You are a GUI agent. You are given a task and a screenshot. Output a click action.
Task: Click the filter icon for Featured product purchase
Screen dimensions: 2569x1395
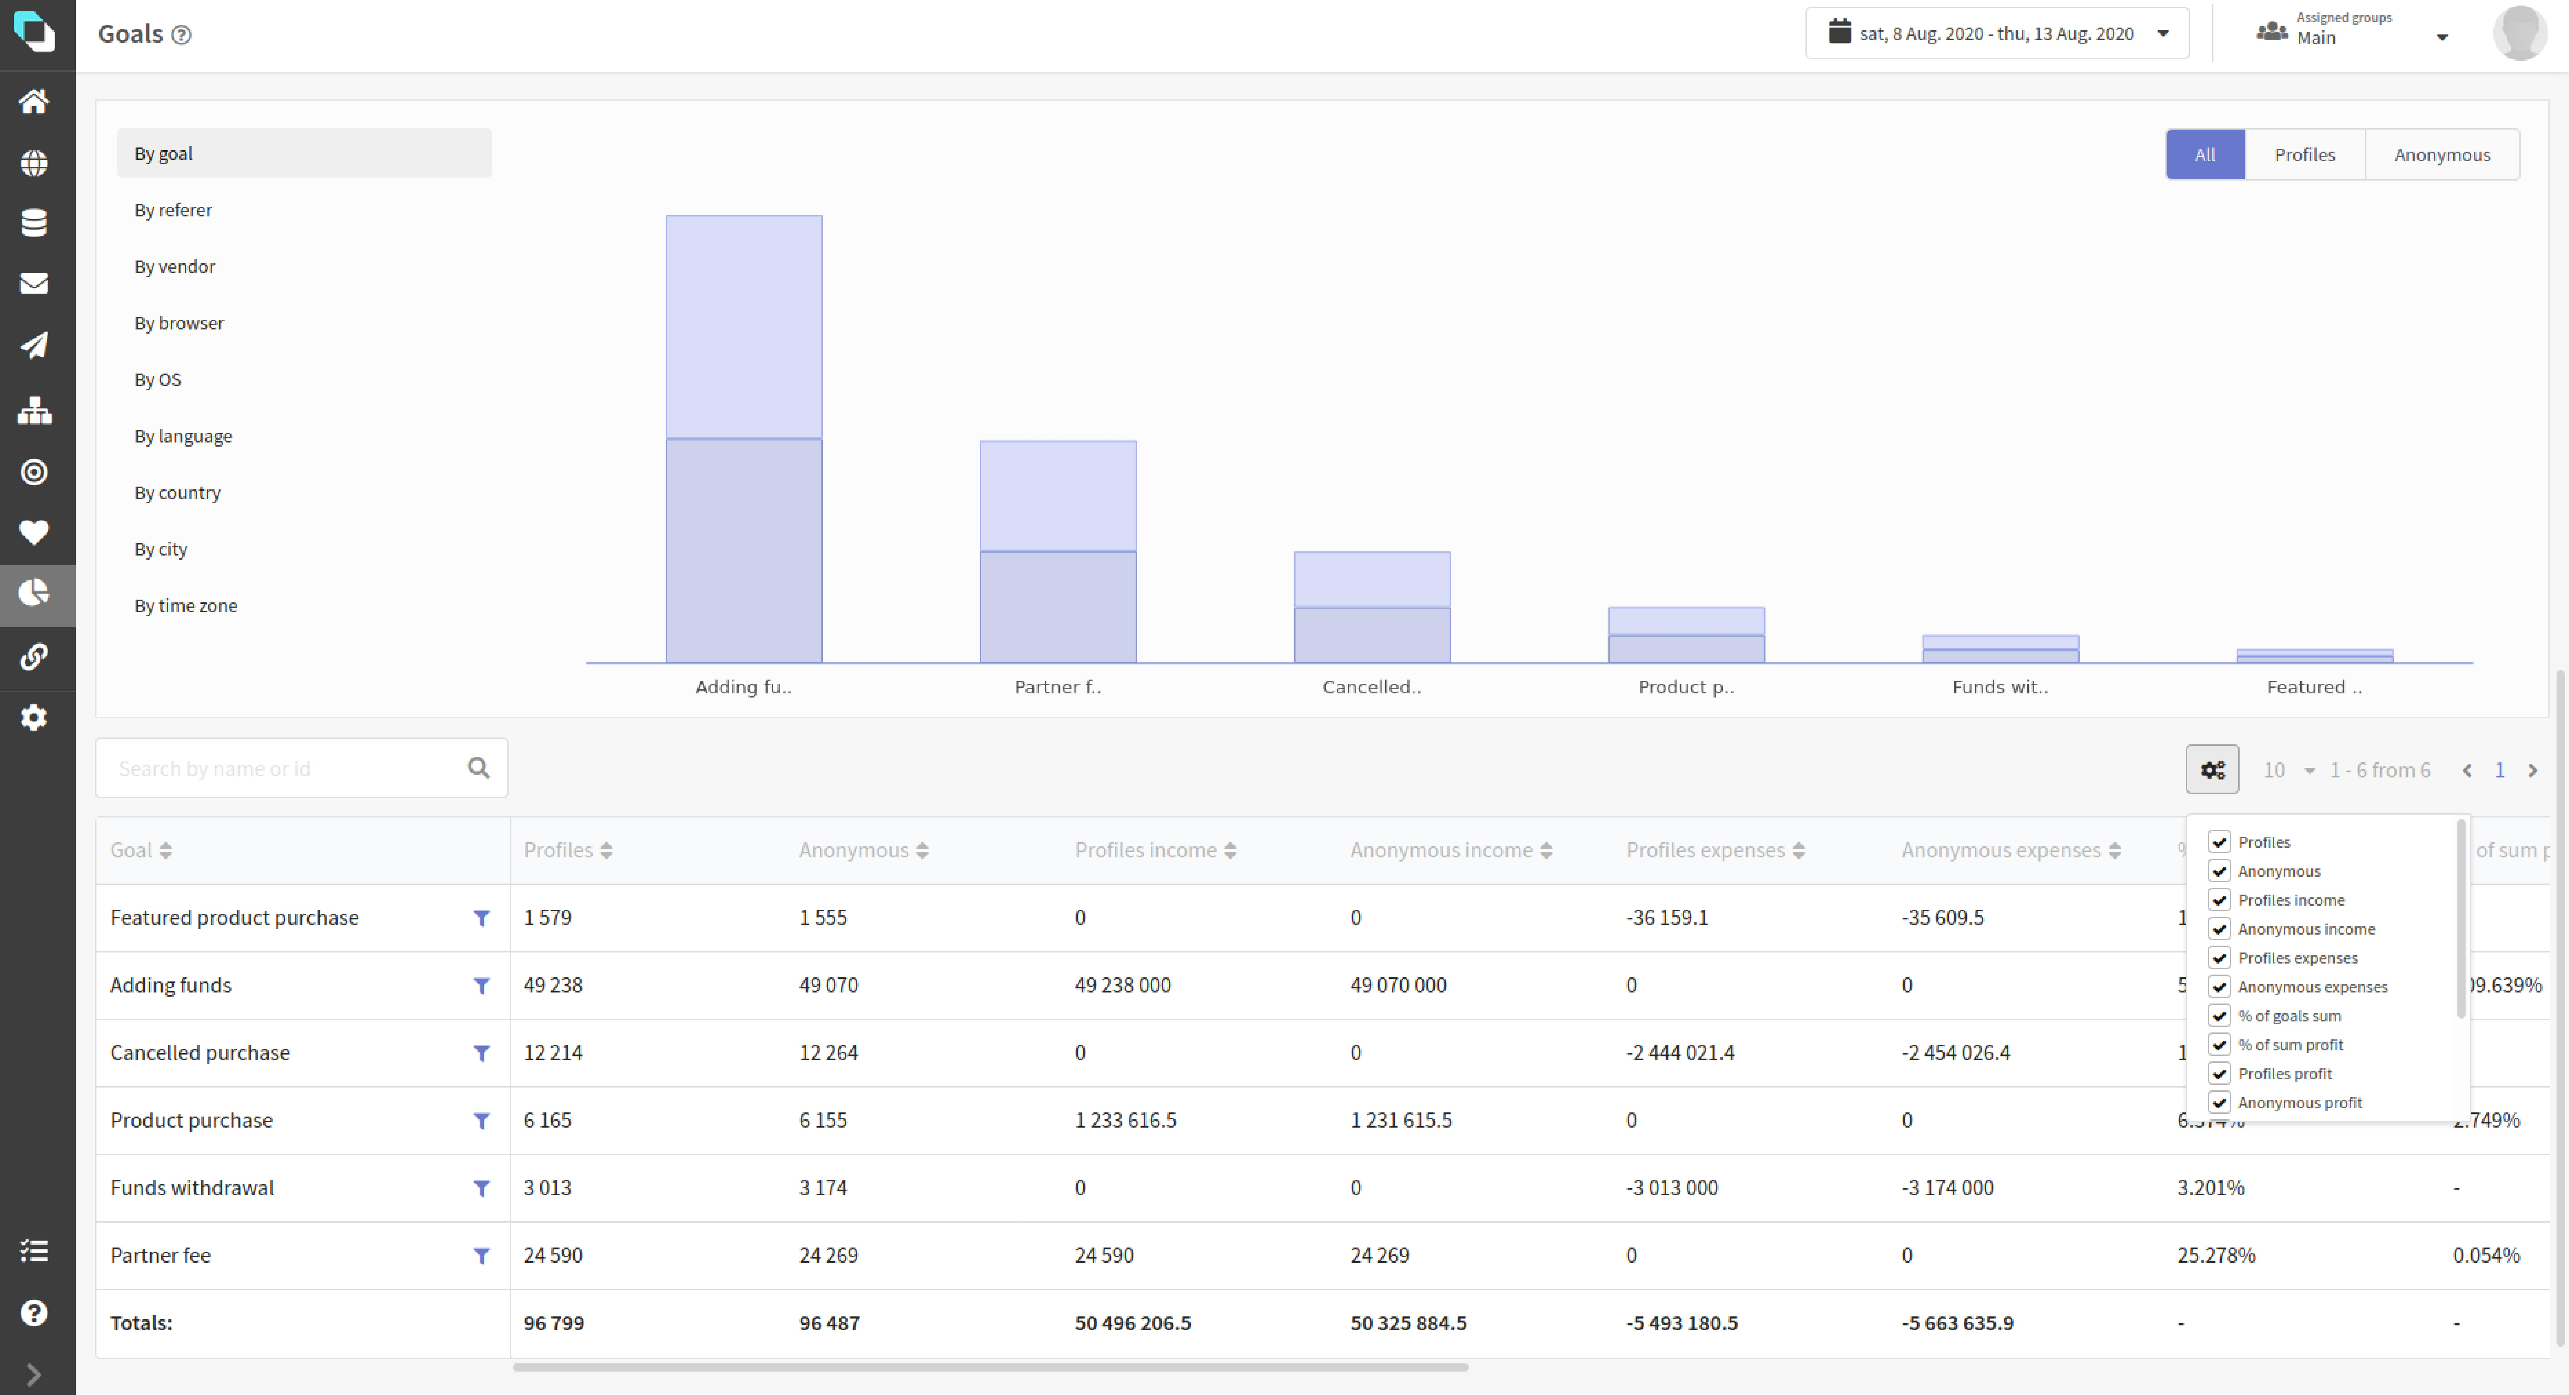point(482,918)
